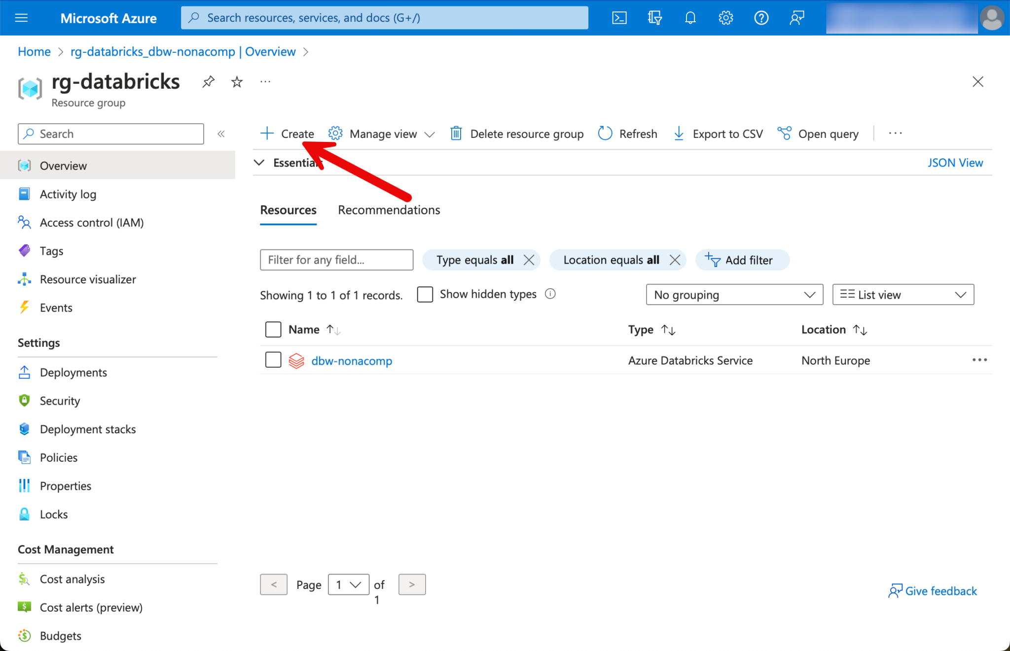Open the Cloud Shell icon
This screenshot has width=1010, height=651.
[619, 18]
